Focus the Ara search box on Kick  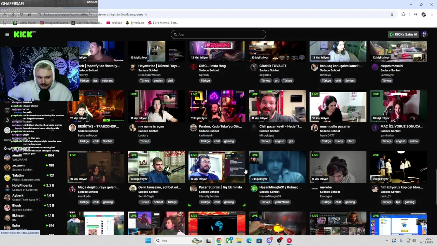tap(218, 35)
